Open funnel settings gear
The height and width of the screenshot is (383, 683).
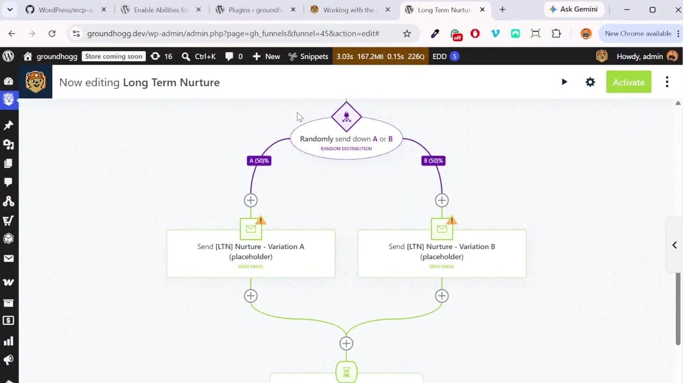(x=590, y=82)
